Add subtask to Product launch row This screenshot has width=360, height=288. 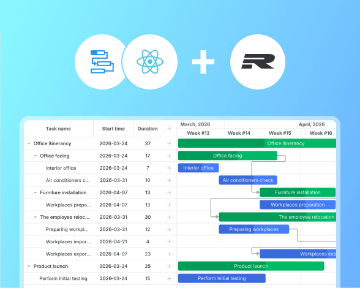(x=169, y=266)
